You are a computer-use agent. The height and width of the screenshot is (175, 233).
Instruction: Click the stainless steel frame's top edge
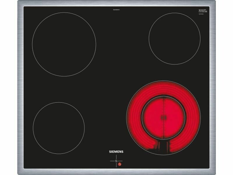click(116, 3)
